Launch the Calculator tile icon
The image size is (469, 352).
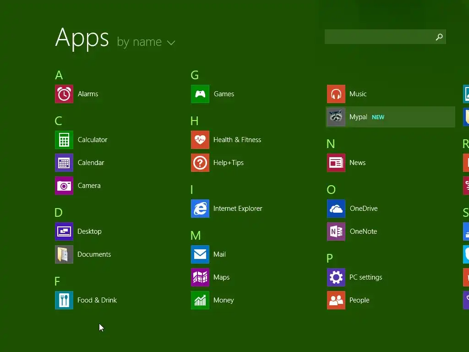click(x=64, y=140)
